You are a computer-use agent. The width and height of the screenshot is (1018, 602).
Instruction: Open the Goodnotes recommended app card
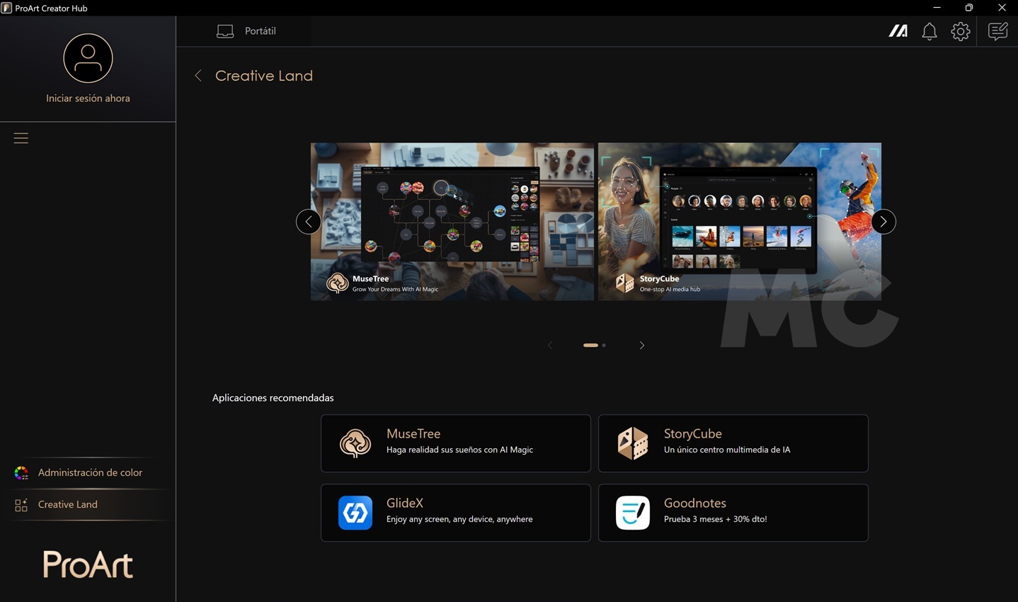(x=733, y=513)
